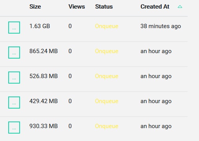This screenshot has height=141, width=199.
Task: Select Onqueue status of 1.63 GB row
Action: click(107, 26)
